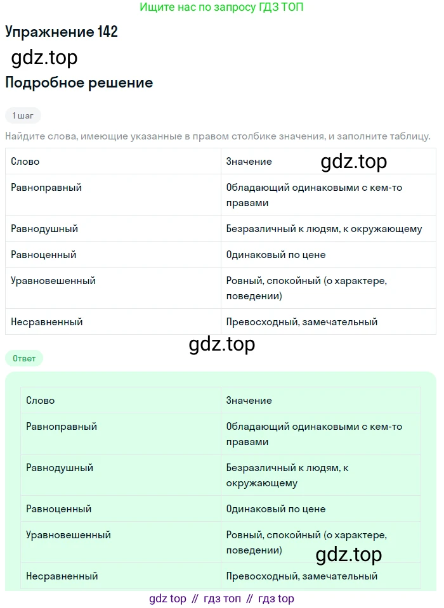Click "Уравновешенный" in the first table
The image size is (444, 608).
pos(53,281)
